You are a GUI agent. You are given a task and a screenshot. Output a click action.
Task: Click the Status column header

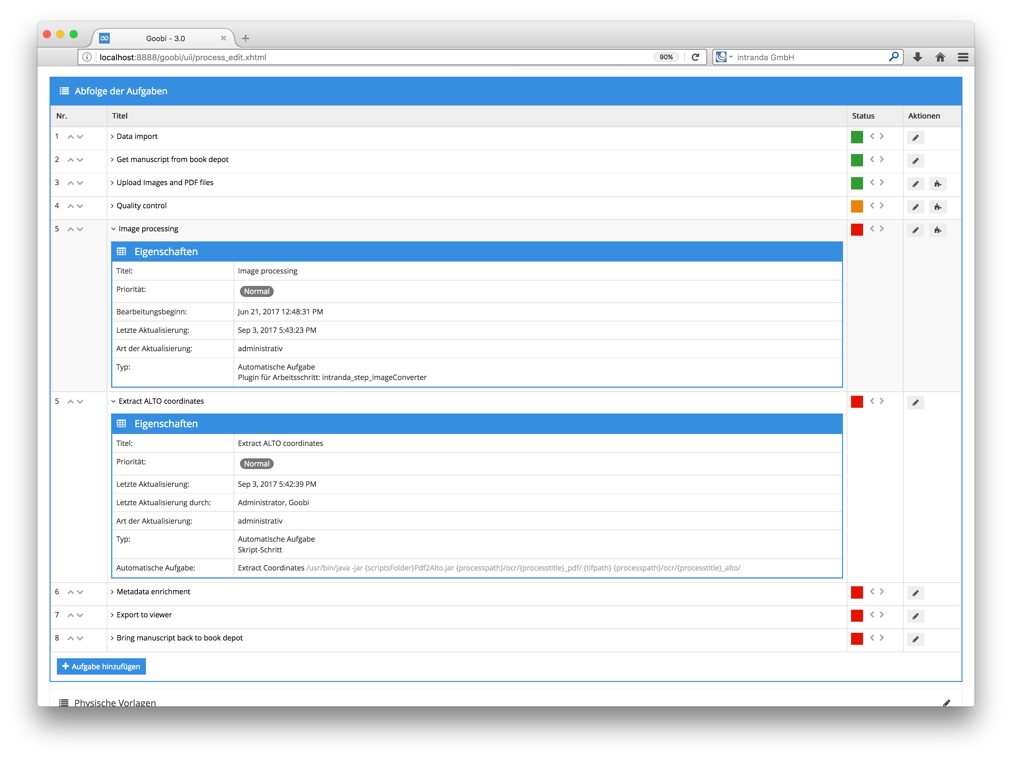[863, 116]
